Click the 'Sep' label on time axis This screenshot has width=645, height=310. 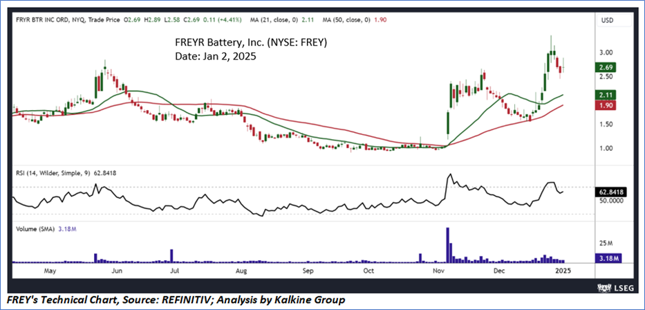pos(308,271)
